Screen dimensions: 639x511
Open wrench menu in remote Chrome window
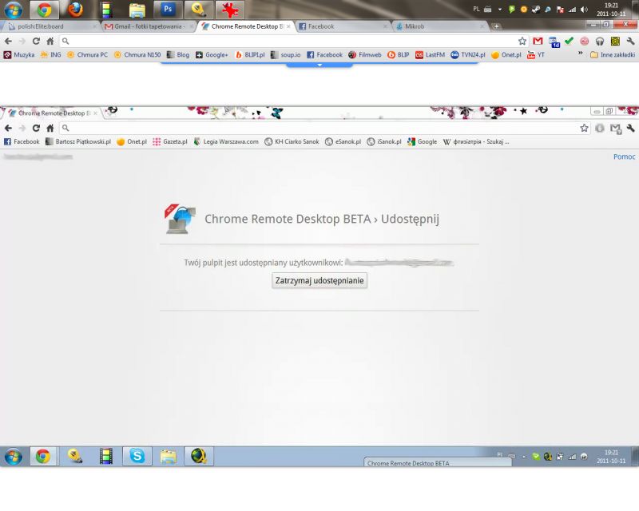630,128
